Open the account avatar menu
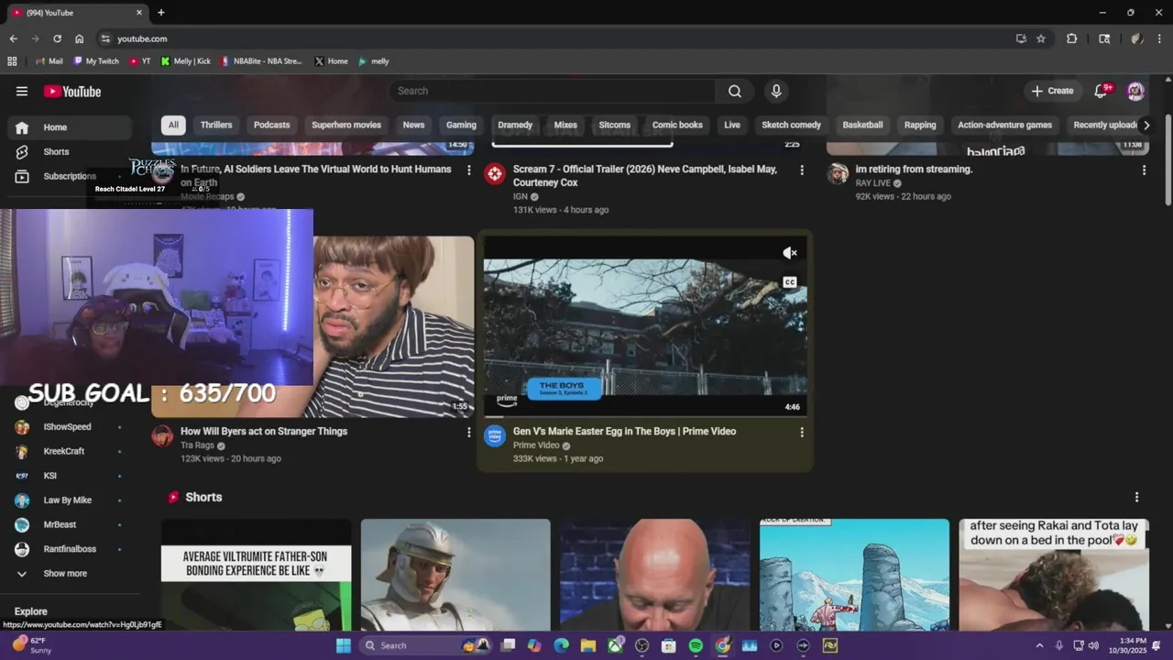Image resolution: width=1173 pixels, height=660 pixels. [1135, 91]
